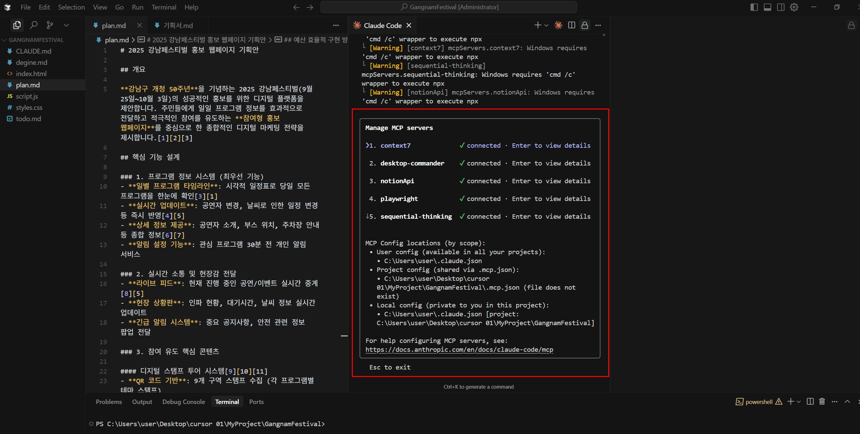
Task: Open Claude Code panel more actions ellipsis
Action: (x=598, y=25)
